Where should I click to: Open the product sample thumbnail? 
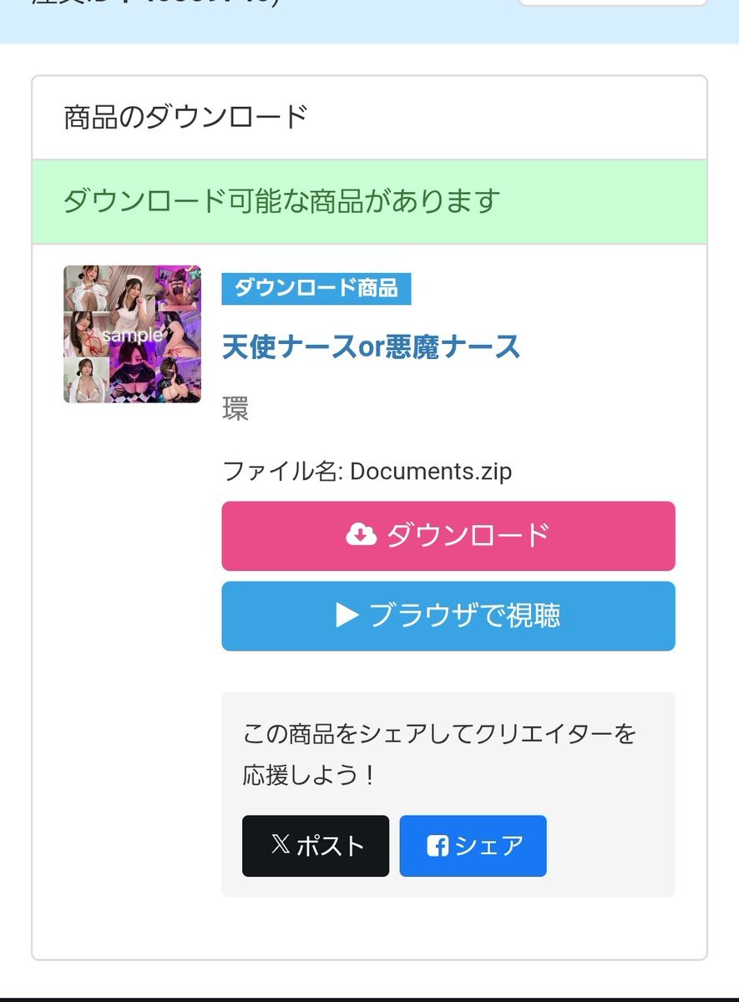click(132, 334)
